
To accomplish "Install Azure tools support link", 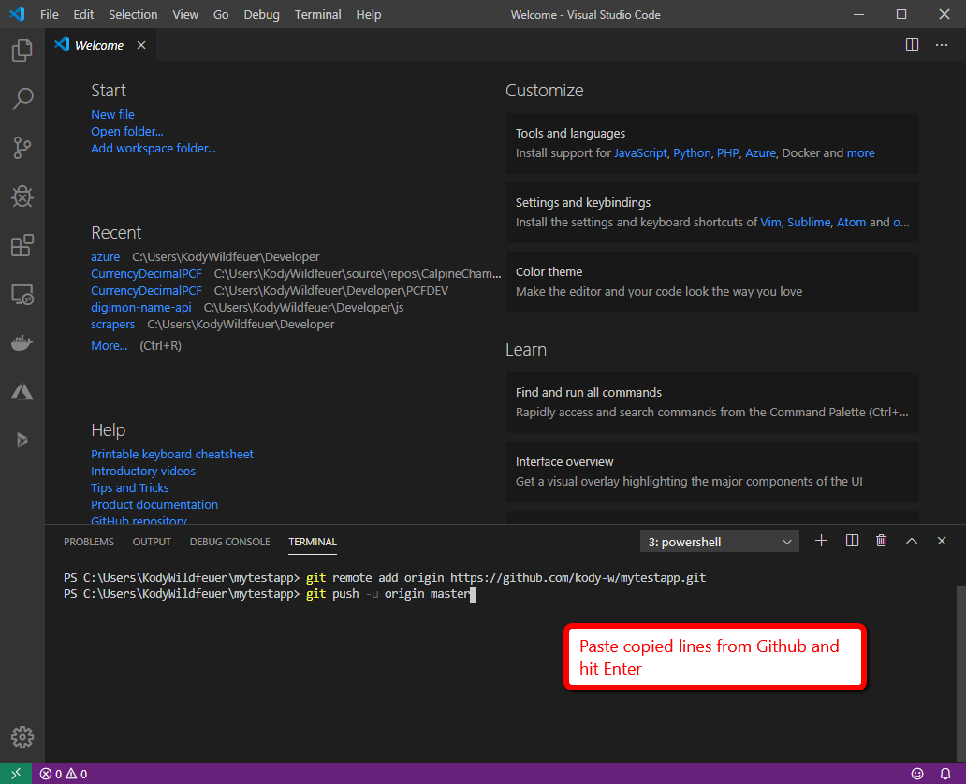I will 760,152.
